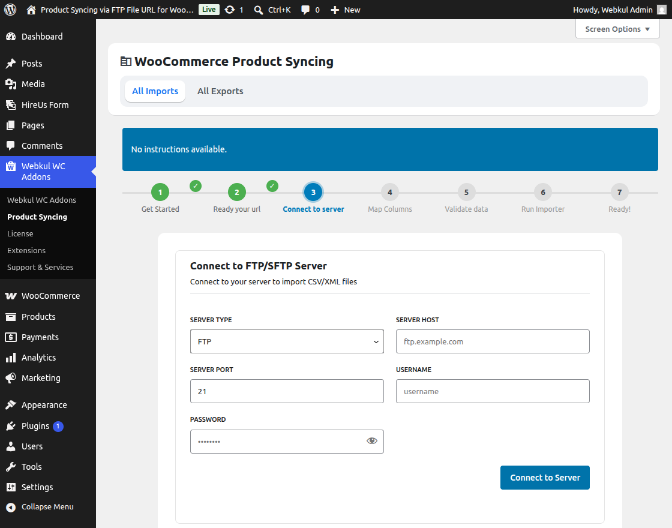Click the comments bubble icon in admin bar
Image resolution: width=672 pixels, height=528 pixels.
coord(305,10)
